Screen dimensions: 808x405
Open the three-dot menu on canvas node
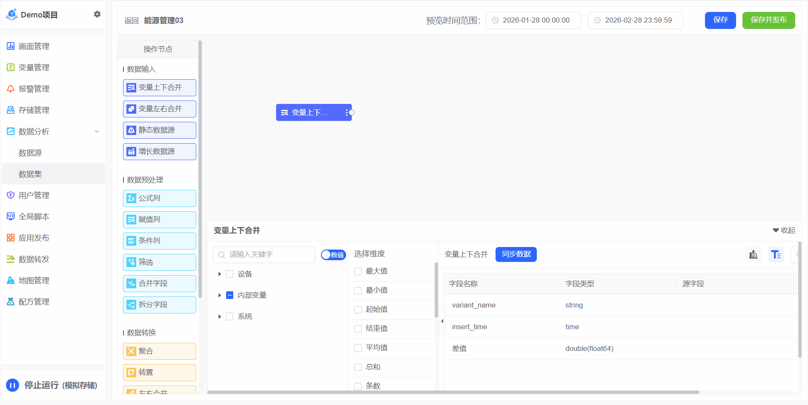347,113
